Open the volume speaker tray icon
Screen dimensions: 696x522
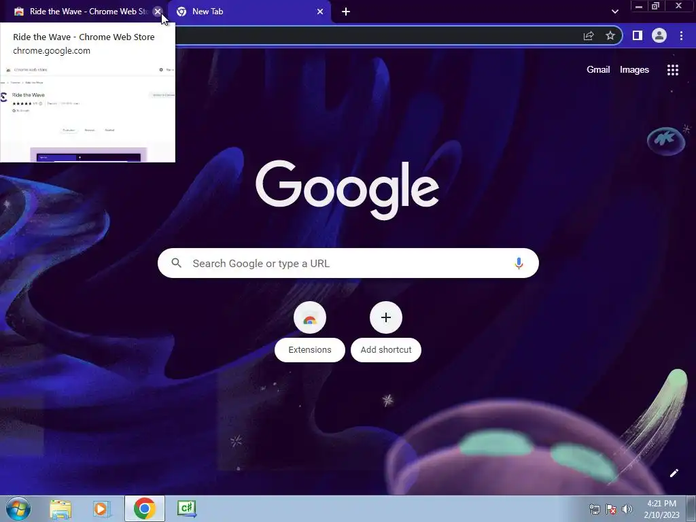tap(627, 509)
